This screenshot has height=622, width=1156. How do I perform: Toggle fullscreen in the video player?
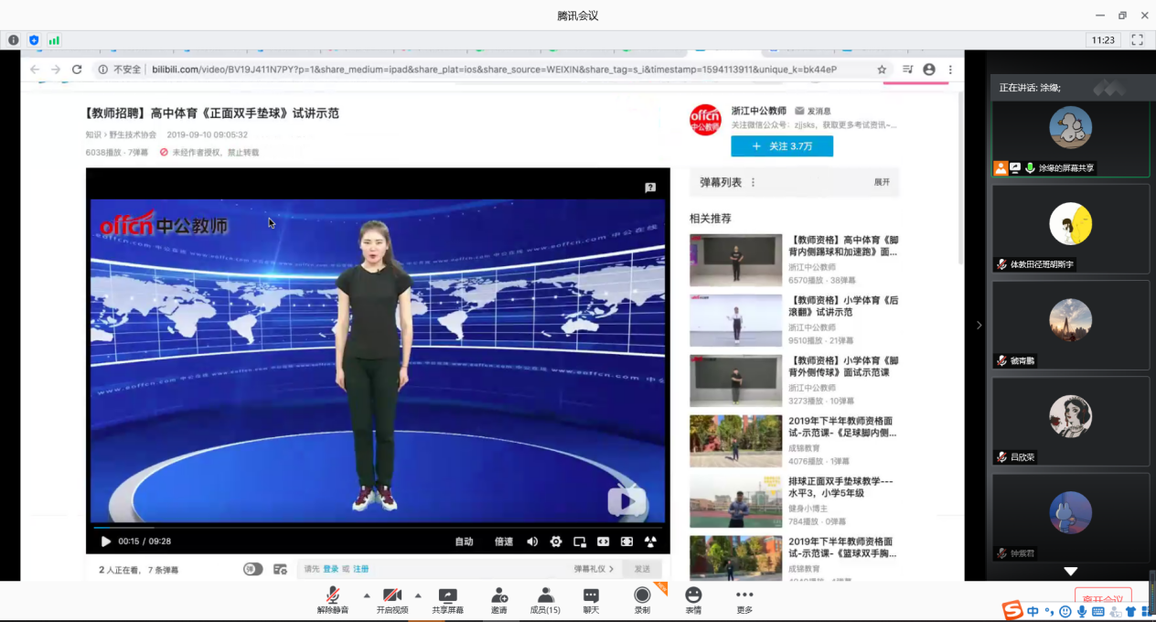click(x=626, y=542)
